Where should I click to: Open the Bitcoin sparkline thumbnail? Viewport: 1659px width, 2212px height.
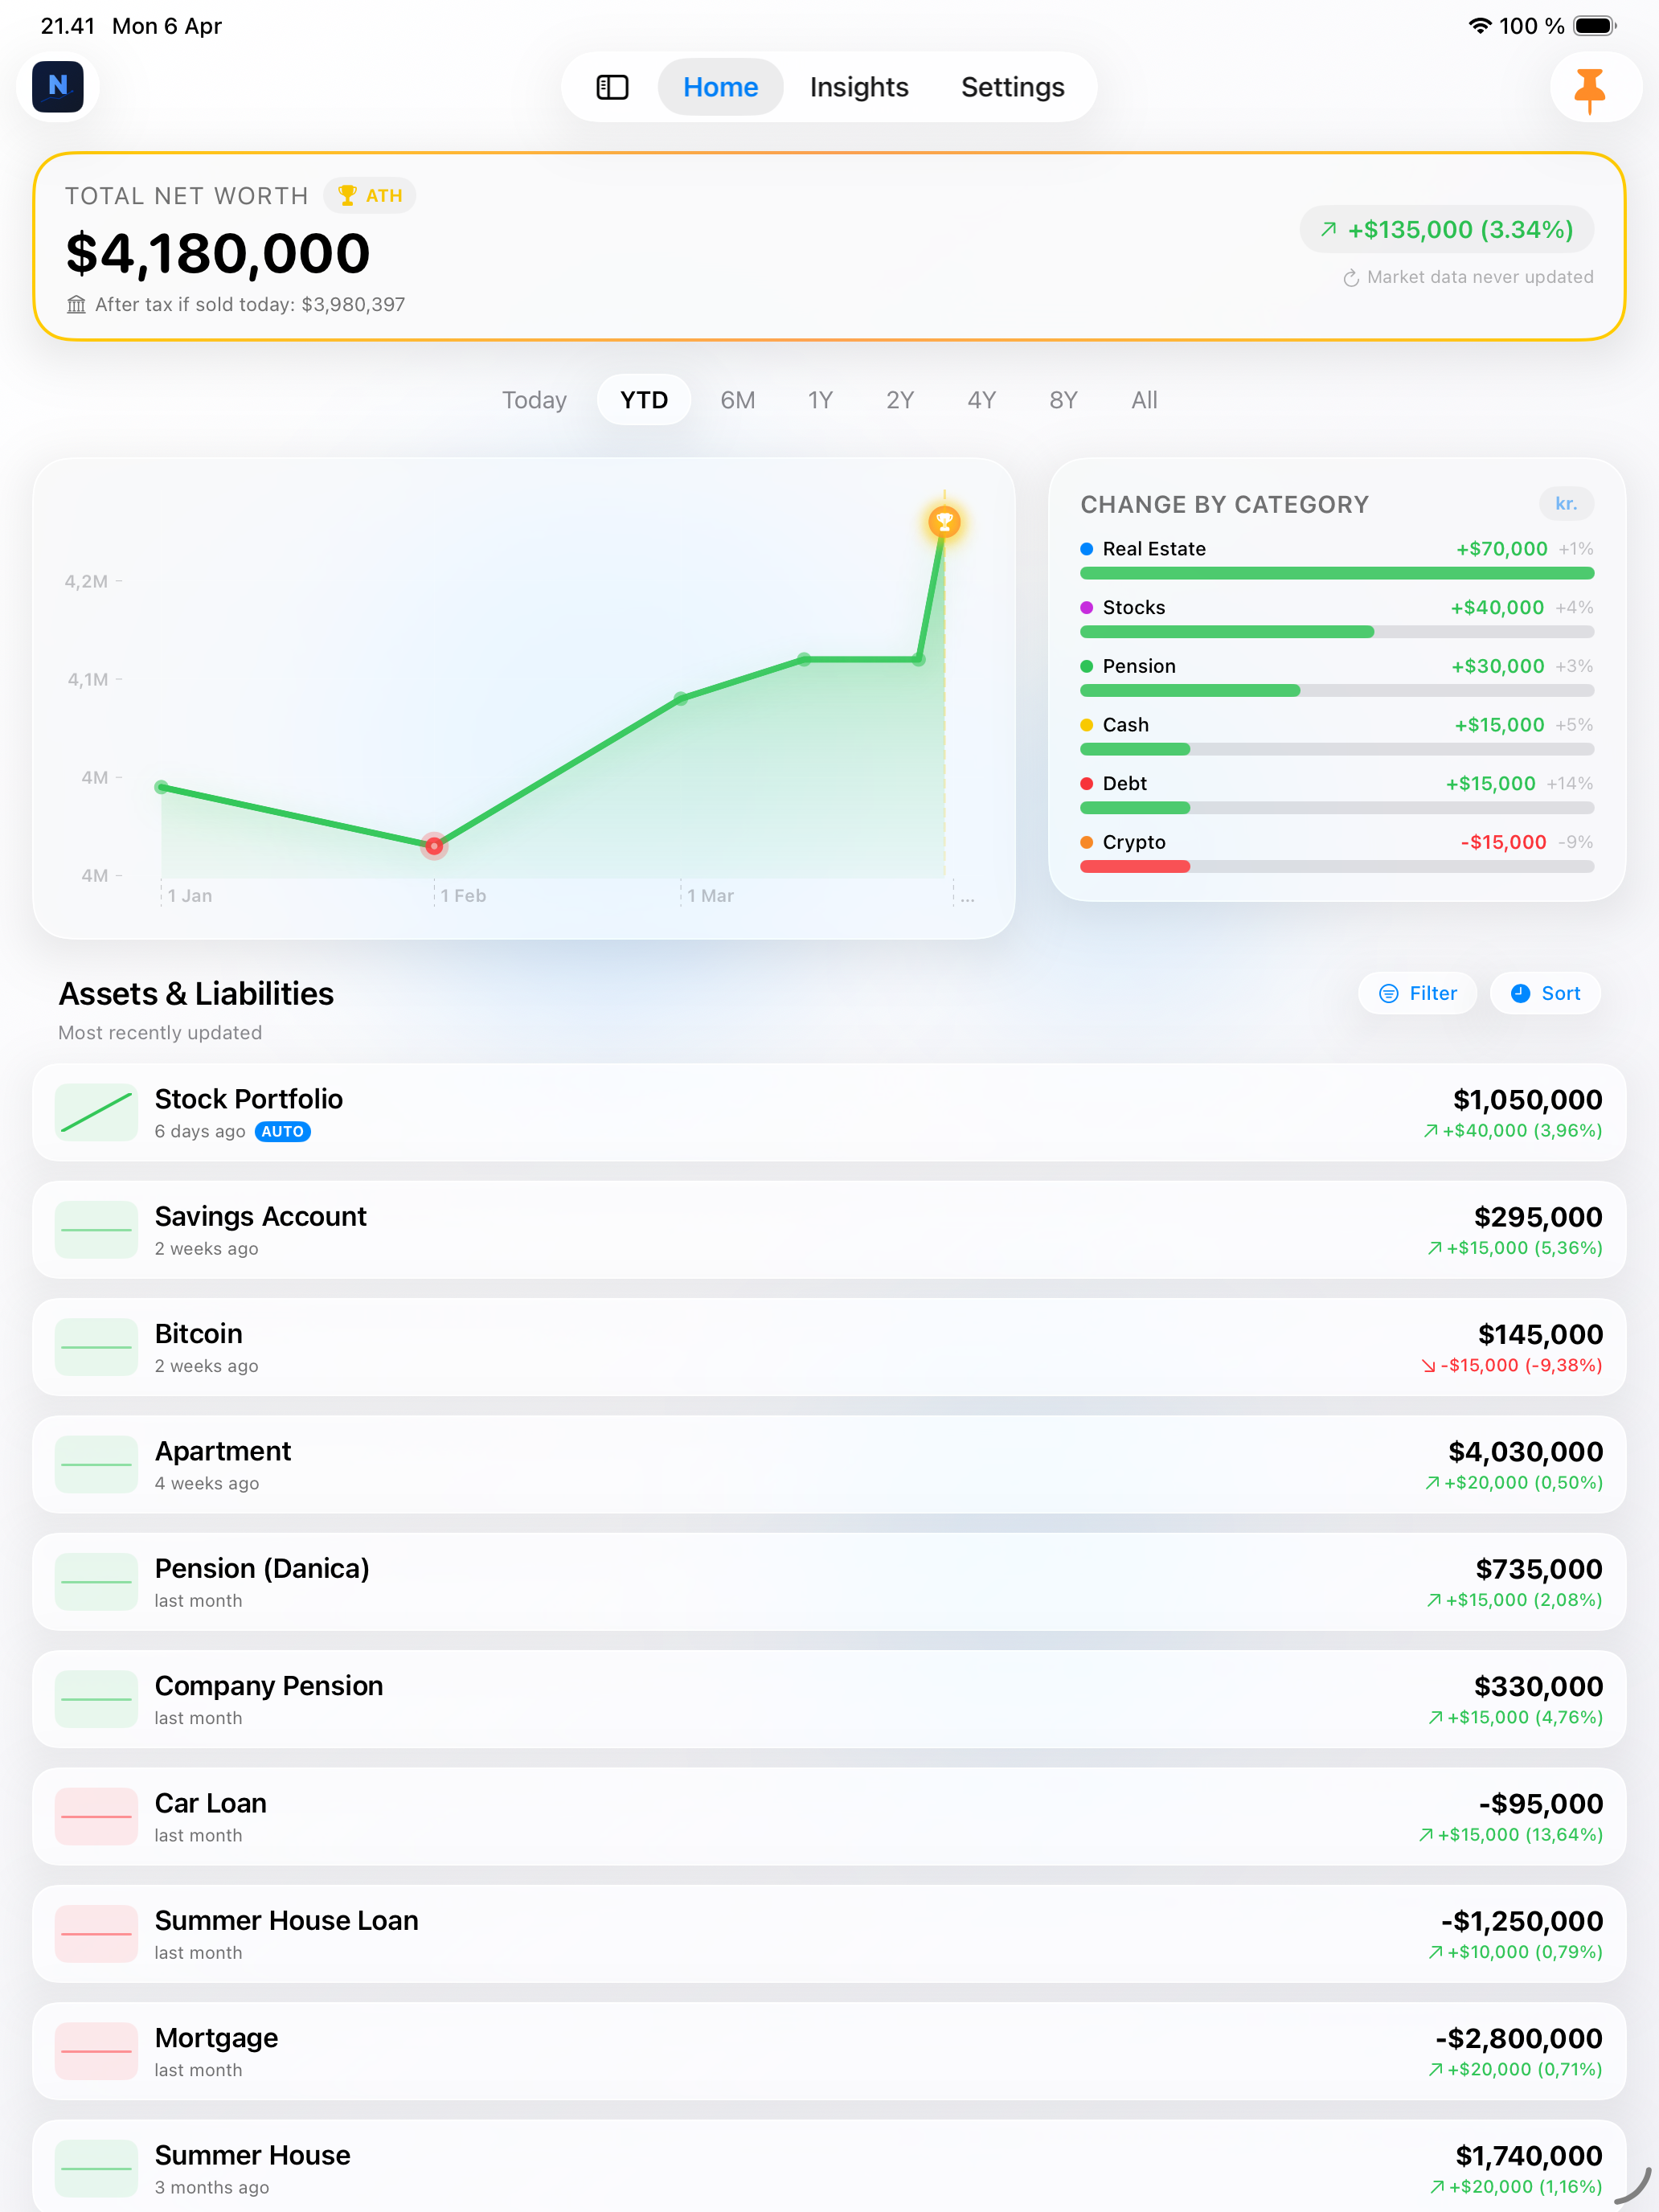coord(96,1347)
